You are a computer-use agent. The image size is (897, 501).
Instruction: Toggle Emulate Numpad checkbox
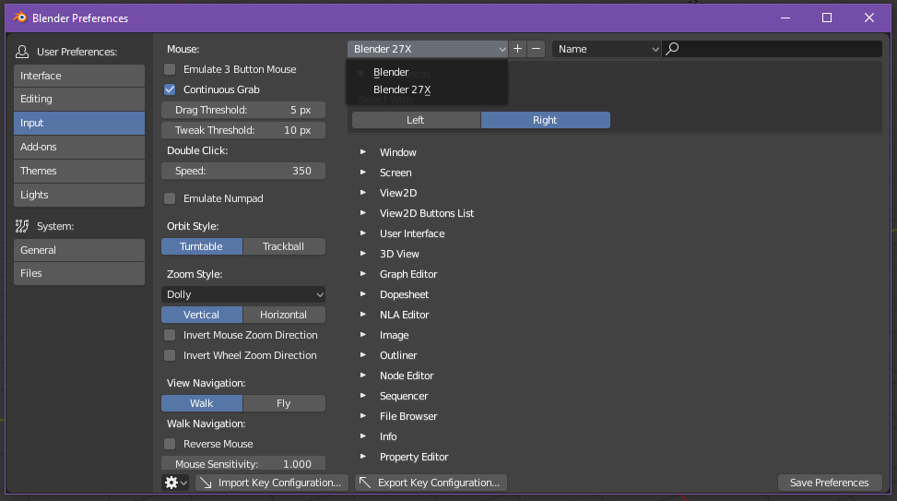pyautogui.click(x=170, y=198)
